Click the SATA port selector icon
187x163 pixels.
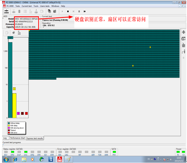click(x=6, y=11)
